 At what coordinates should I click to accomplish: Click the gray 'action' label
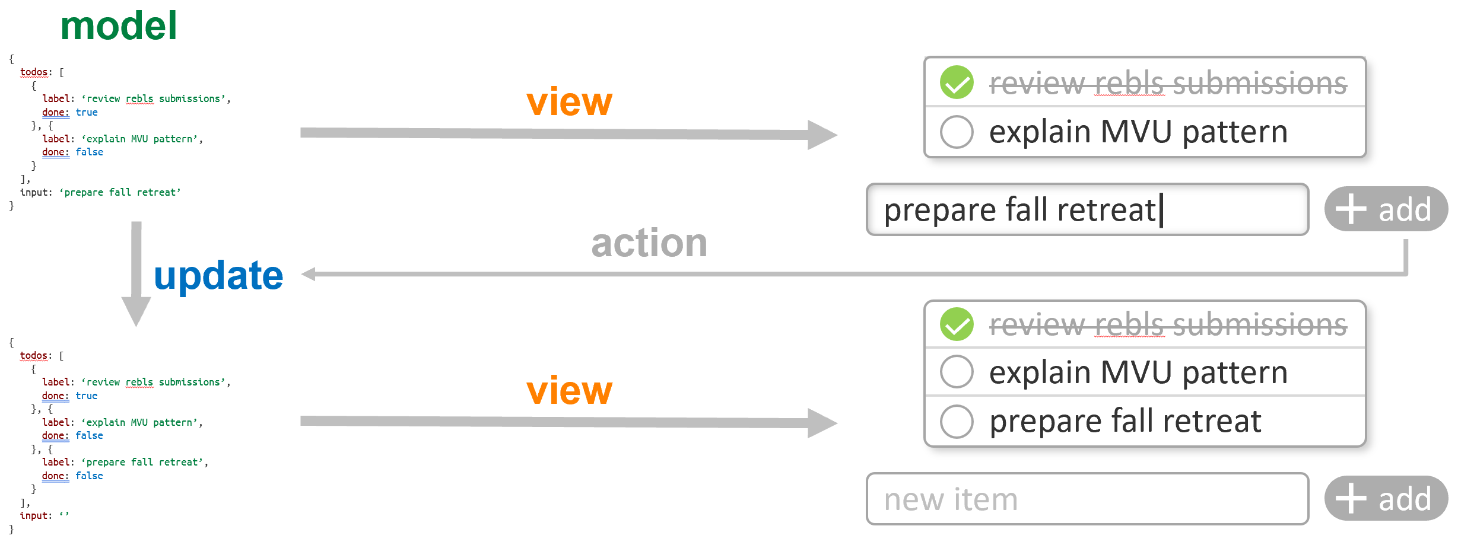649,243
